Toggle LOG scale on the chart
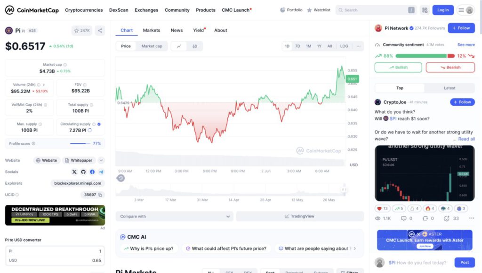The width and height of the screenshot is (482, 273). (344, 46)
